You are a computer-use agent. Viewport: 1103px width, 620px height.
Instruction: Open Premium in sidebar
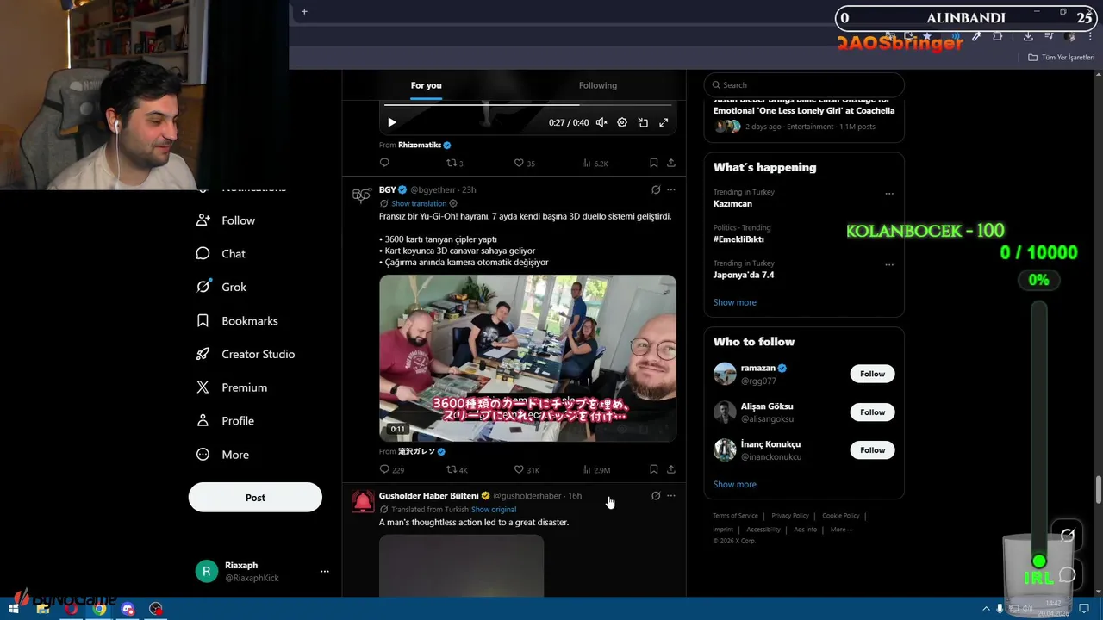(232, 387)
